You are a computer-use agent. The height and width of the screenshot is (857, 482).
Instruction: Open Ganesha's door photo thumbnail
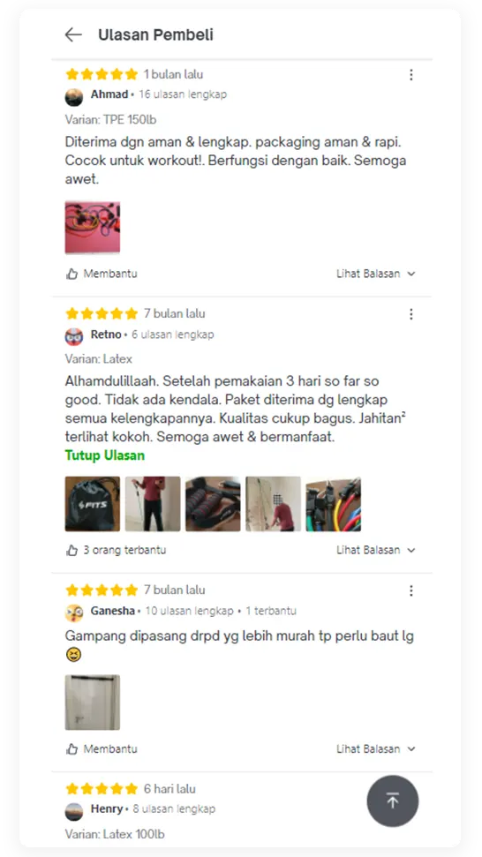[x=93, y=703]
